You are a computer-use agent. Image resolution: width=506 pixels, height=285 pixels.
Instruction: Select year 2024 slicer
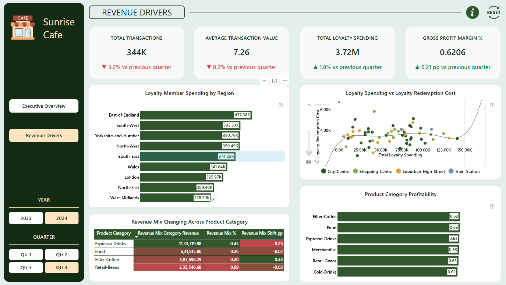point(62,218)
